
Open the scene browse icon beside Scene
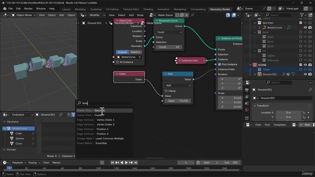coord(240,9)
